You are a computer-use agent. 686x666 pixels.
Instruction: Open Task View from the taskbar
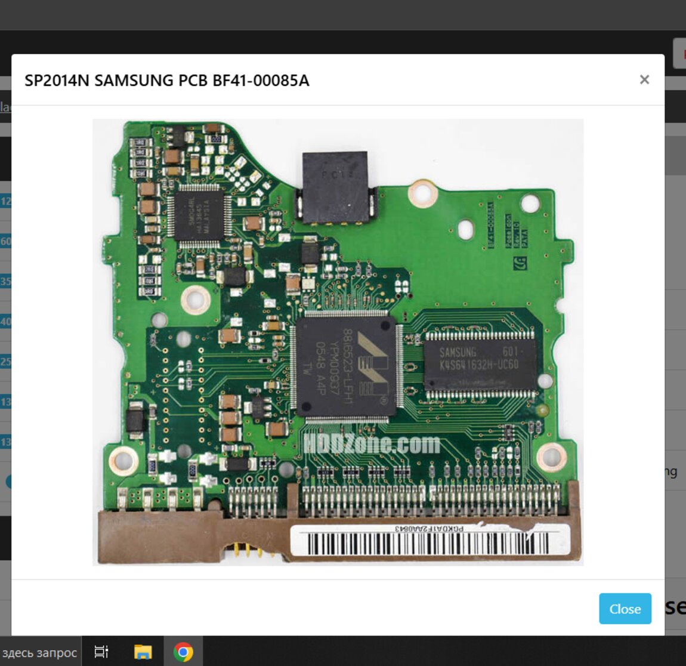coord(101,652)
